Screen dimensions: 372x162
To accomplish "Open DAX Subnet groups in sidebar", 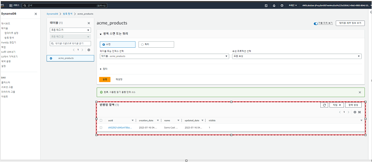I will [7, 87].
